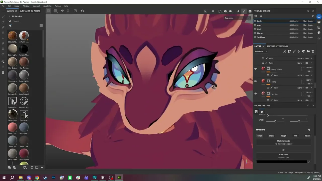Viewport: 322px width, 181px height.
Task: Open the export textures side icon
Action: pyautogui.click(x=319, y=17)
